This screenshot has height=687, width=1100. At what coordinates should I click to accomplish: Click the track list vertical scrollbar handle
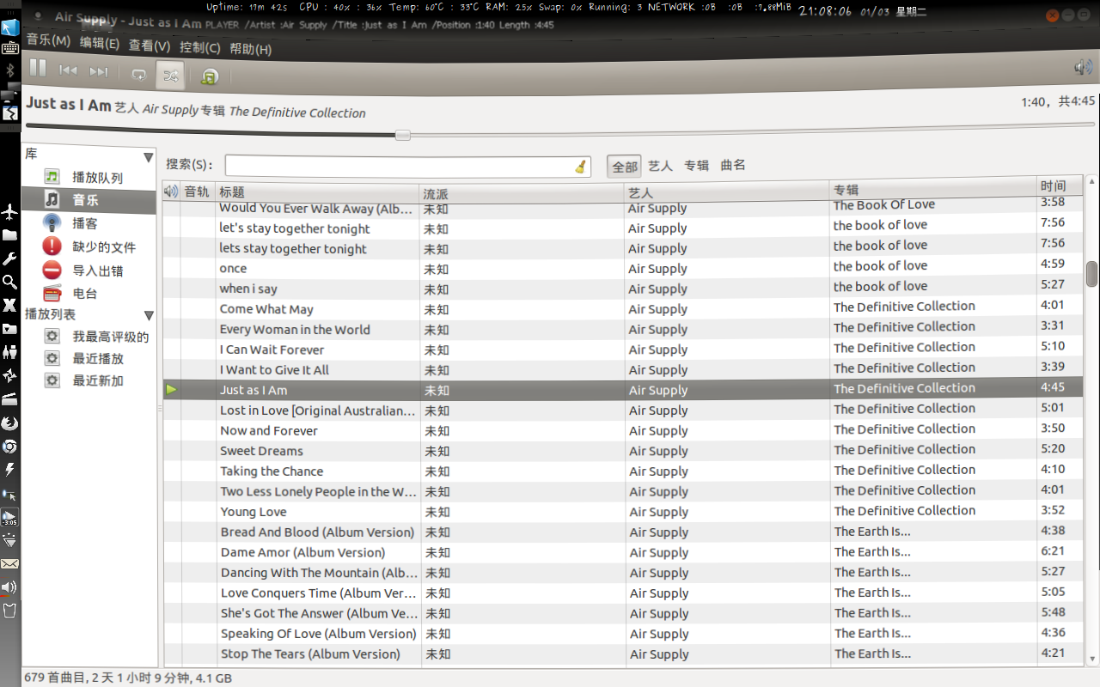point(1091,274)
